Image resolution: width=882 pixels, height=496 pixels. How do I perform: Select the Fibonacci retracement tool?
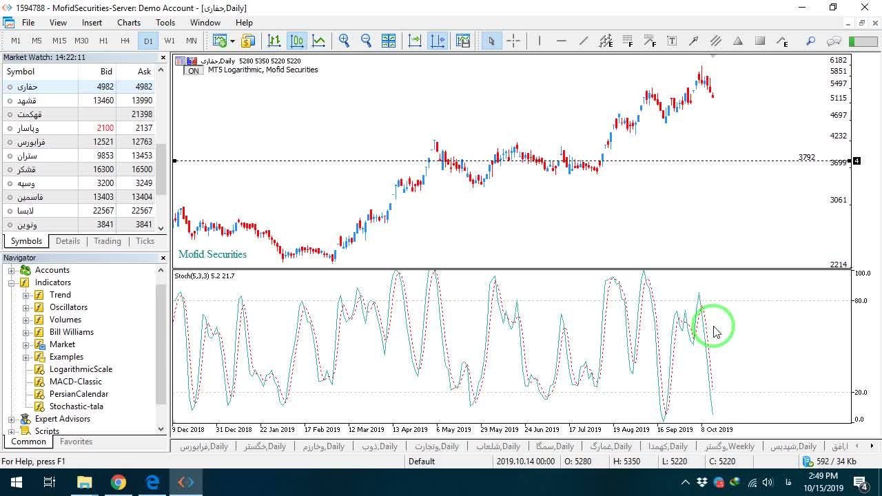coord(628,41)
